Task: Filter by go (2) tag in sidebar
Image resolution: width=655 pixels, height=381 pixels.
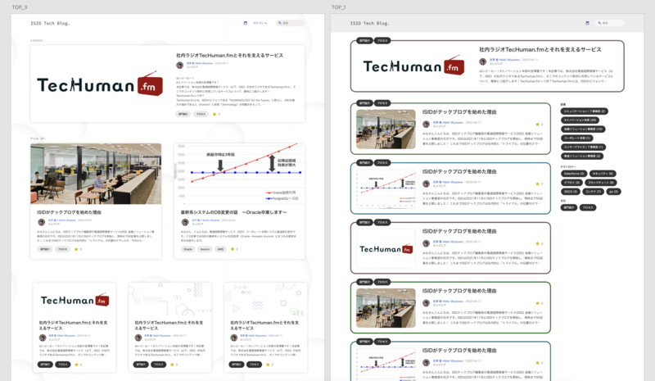Action: [x=613, y=192]
